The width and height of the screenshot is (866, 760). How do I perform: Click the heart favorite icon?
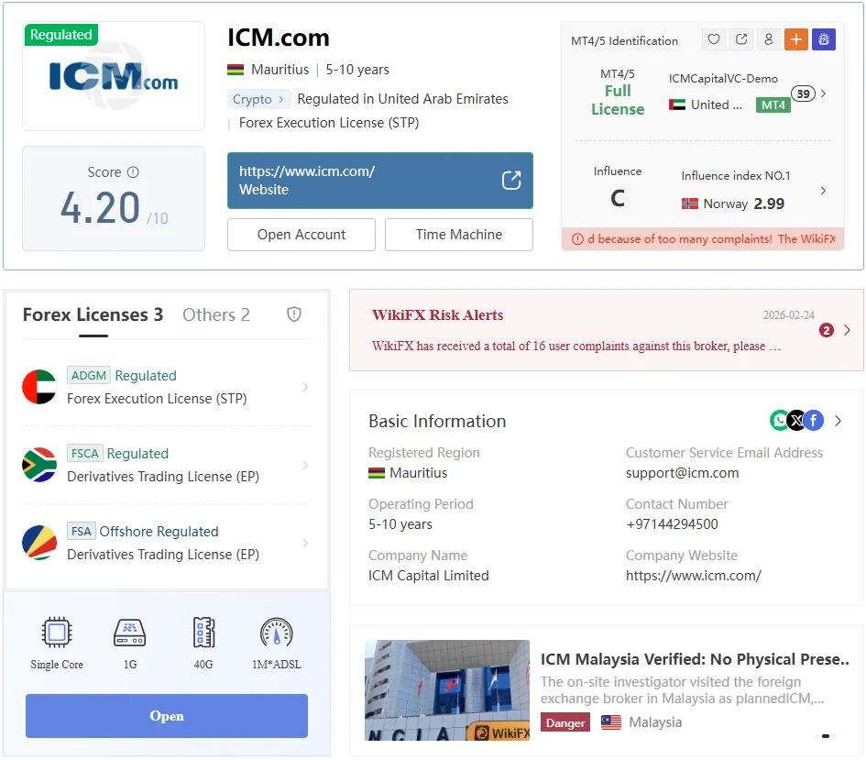pyautogui.click(x=714, y=39)
